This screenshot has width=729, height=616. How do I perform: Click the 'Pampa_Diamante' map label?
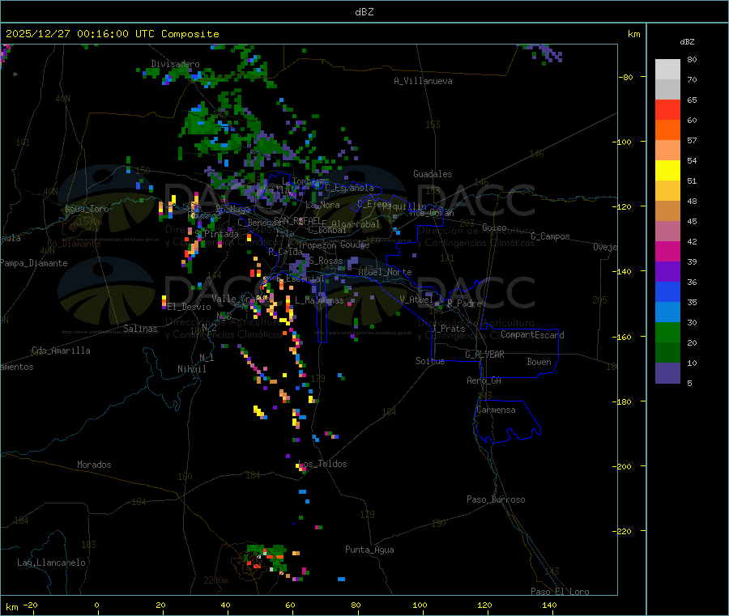(34, 263)
